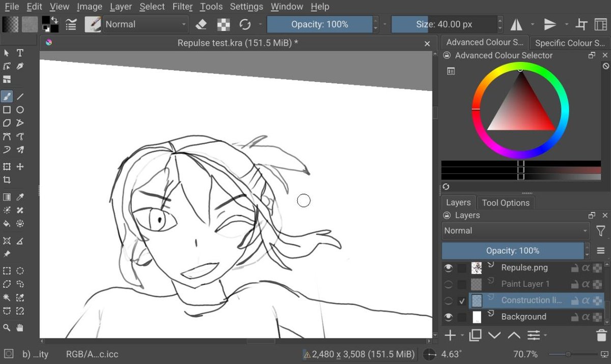This screenshot has width=611, height=364.
Task: Select the Rectangle shape tool
Action: 7,109
